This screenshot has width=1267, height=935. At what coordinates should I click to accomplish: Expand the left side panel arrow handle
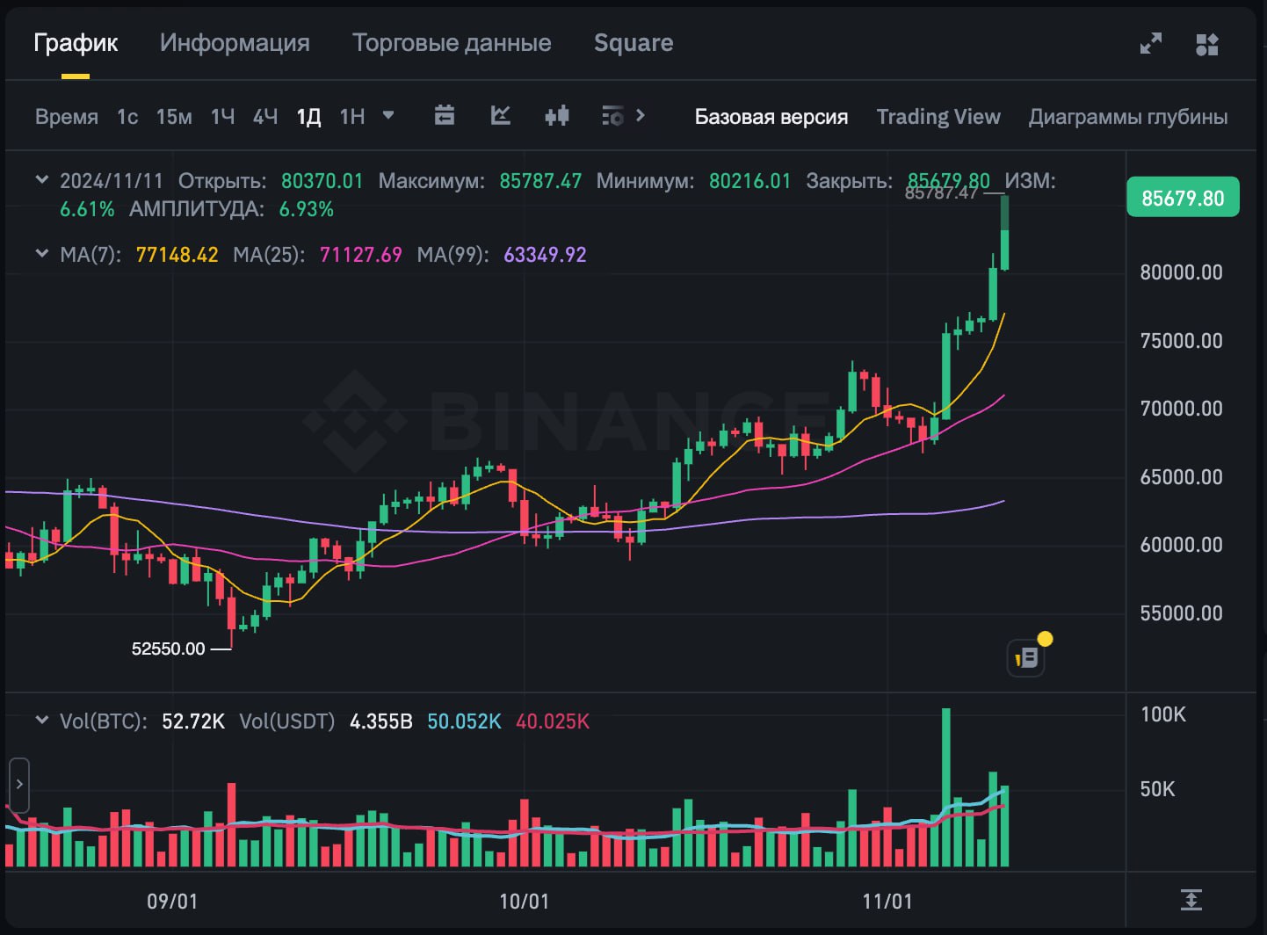18,784
